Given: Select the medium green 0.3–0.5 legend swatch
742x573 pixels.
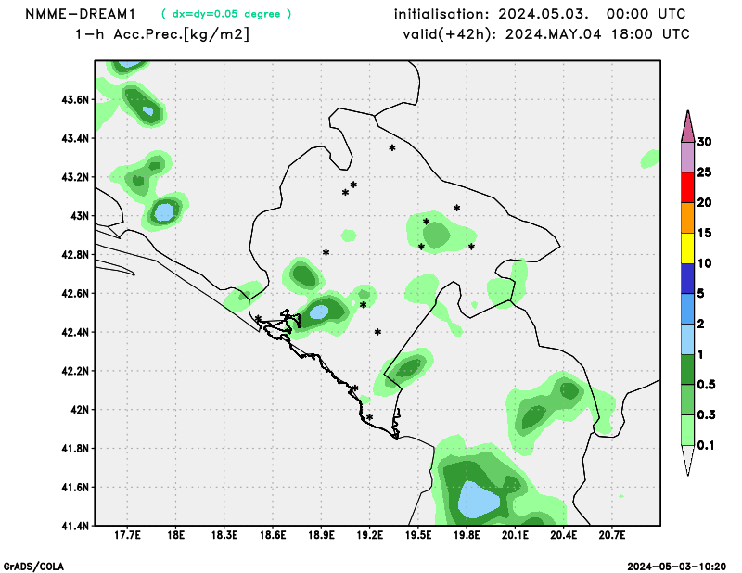Looking at the screenshot, I should tap(687, 400).
